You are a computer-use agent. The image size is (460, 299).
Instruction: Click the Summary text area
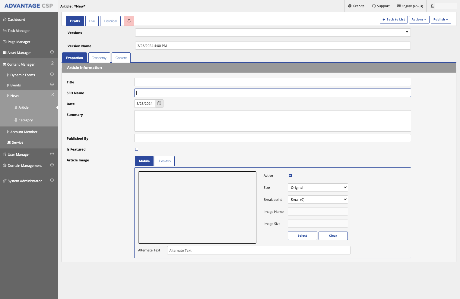(273, 121)
